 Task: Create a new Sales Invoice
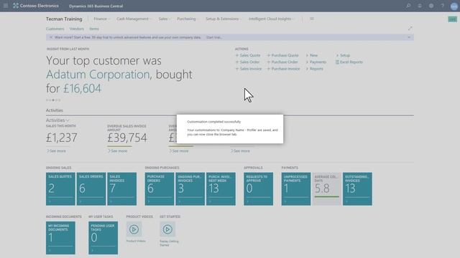point(249,69)
